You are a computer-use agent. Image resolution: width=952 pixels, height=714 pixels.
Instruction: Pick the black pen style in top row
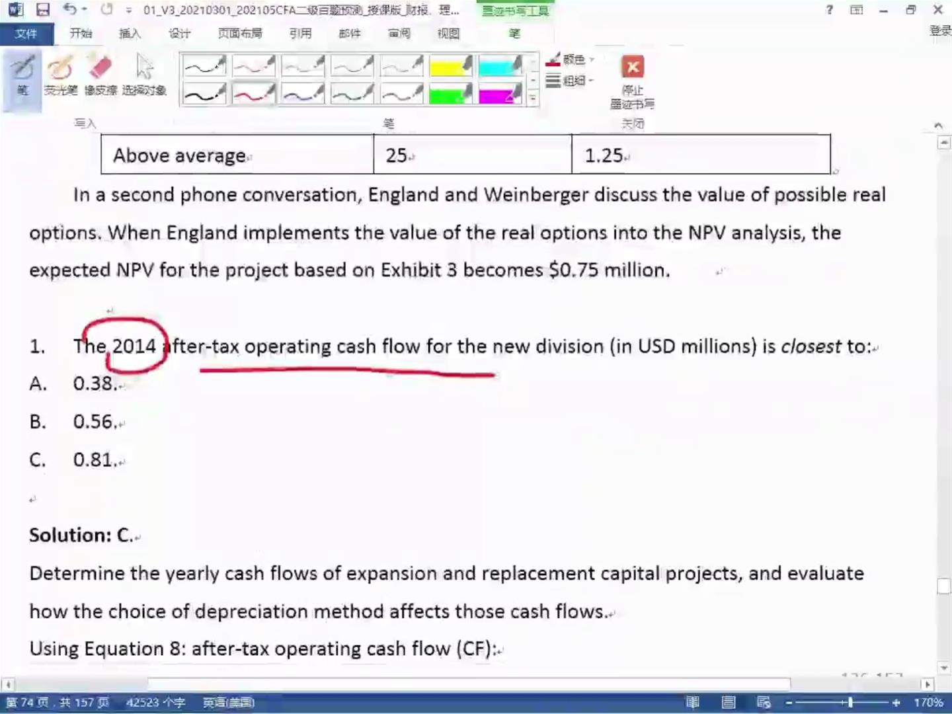click(x=204, y=65)
